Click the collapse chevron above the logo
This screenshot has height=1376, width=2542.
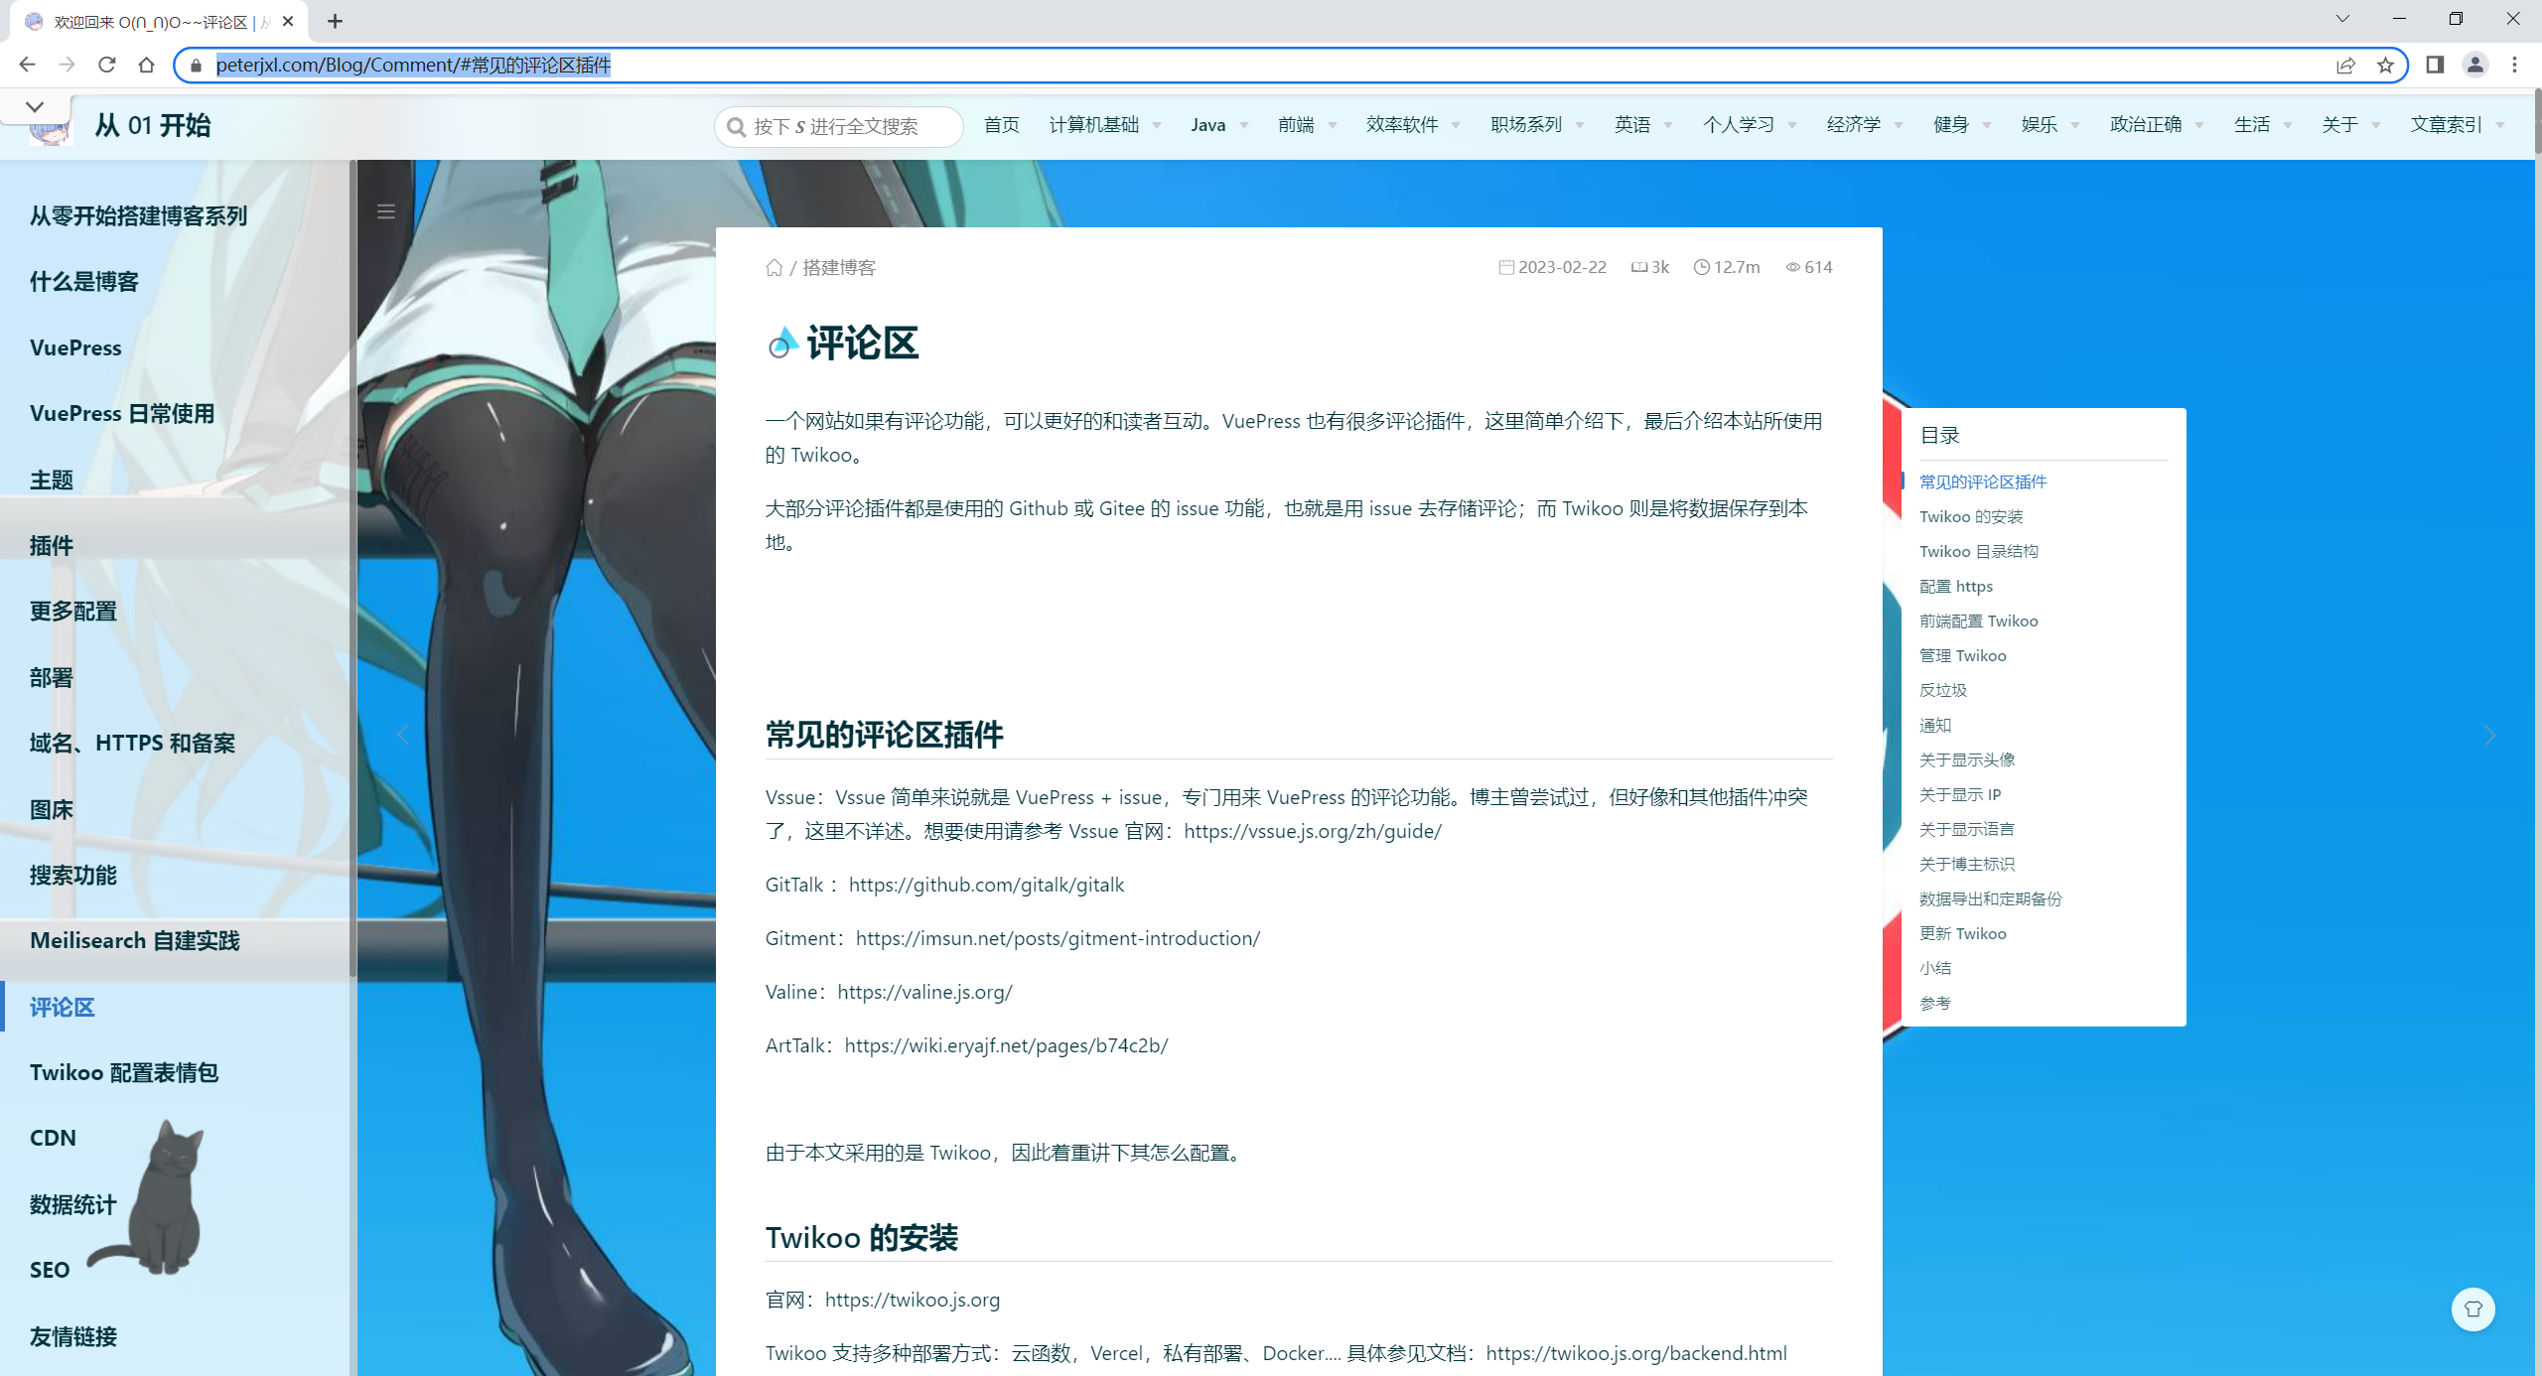point(35,106)
